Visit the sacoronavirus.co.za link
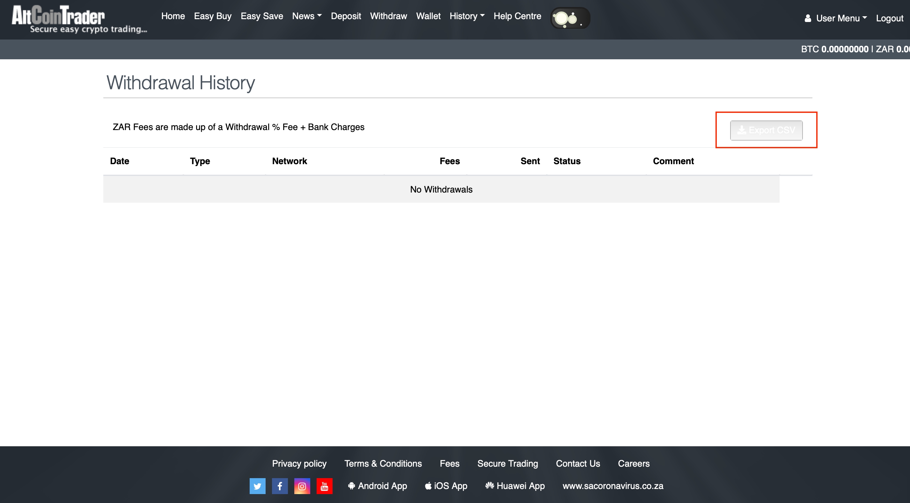The width and height of the screenshot is (910, 503). tap(613, 486)
